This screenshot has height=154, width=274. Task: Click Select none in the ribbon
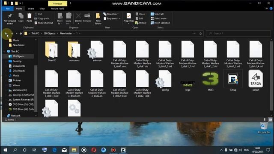click(158, 18)
